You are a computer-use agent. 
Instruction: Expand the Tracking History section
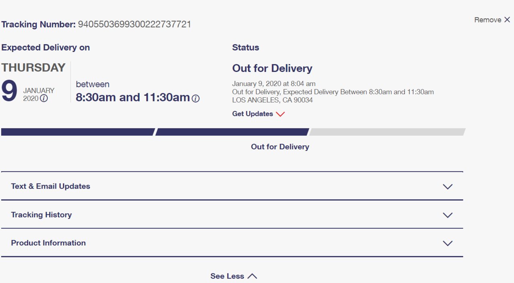[x=232, y=215]
